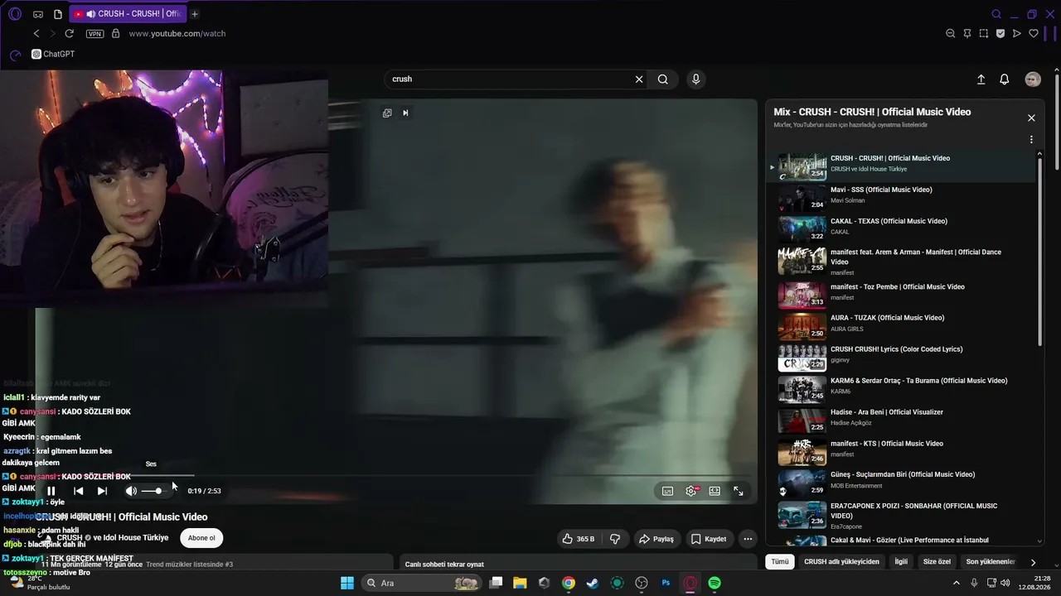
Task: Select the CRUSH adlı yükleyiciden chip
Action: (841, 561)
